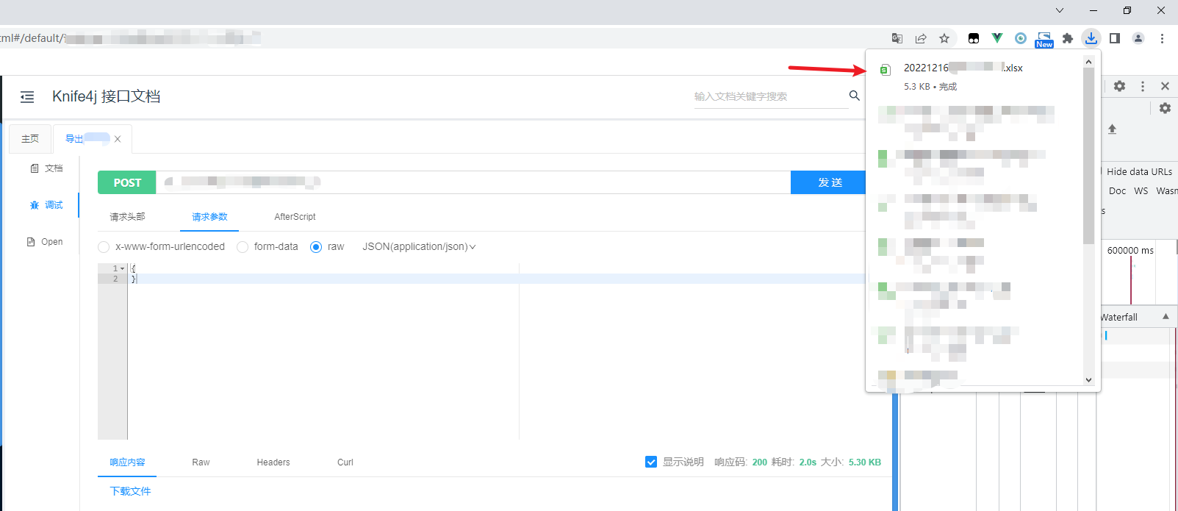Click the black square extension icon
Screen dimensions: 1178x511
coord(974,38)
